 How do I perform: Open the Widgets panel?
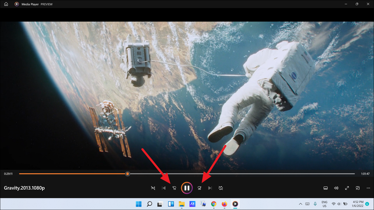pos(171,204)
